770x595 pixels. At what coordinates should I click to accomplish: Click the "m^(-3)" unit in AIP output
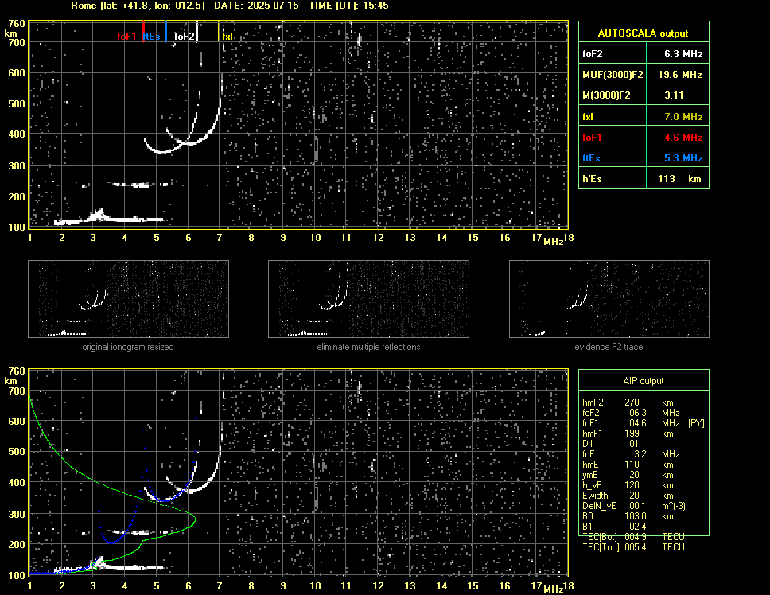674,506
